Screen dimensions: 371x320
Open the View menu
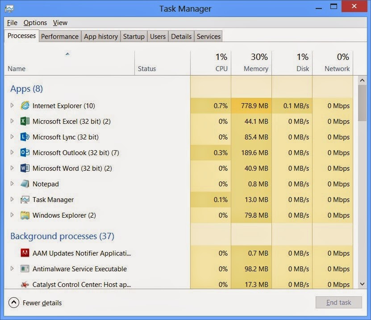(60, 23)
